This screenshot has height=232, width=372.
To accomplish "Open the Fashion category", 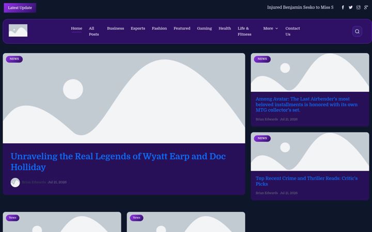I will (160, 28).
